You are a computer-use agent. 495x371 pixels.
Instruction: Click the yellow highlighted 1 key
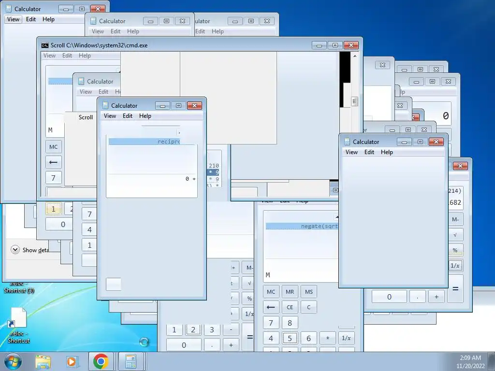click(53, 209)
